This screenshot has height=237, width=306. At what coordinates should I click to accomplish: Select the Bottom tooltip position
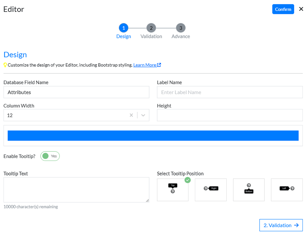click(249, 190)
